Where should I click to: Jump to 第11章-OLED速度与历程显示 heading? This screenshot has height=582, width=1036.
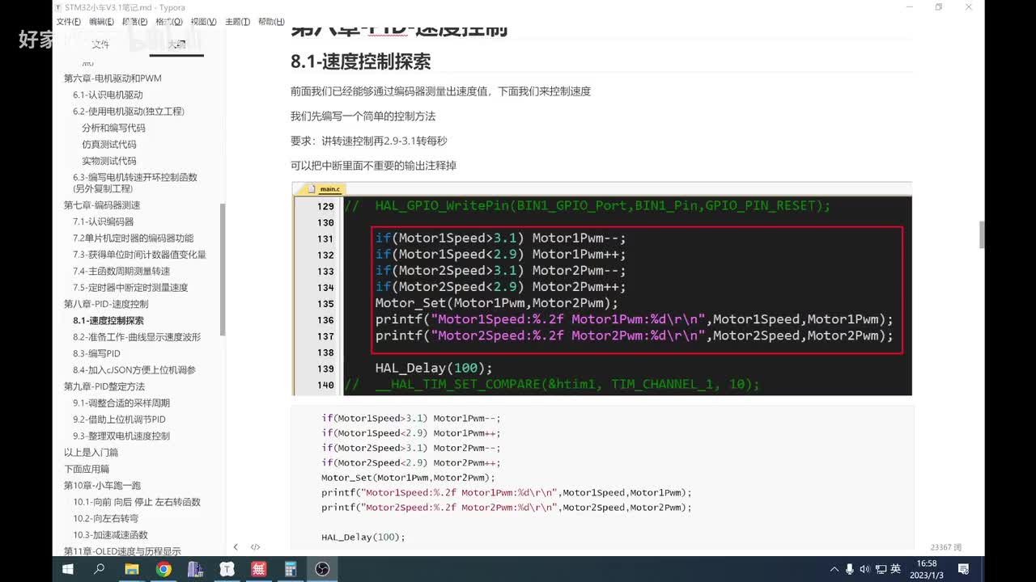[122, 551]
